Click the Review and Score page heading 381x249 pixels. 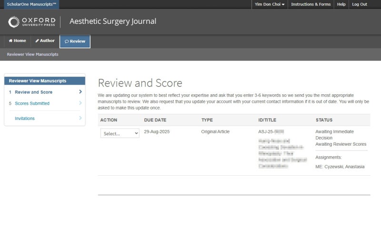click(140, 83)
